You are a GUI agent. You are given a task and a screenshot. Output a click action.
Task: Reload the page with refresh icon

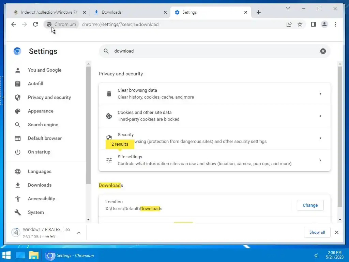coord(35,24)
